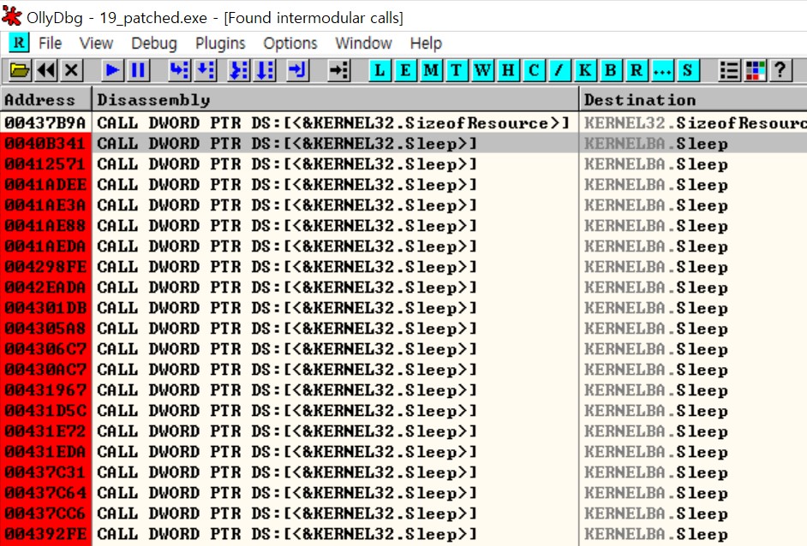Select the Sleep call at 004392FE
Image resolution: width=807 pixels, height=546 pixels.
click(x=403, y=534)
